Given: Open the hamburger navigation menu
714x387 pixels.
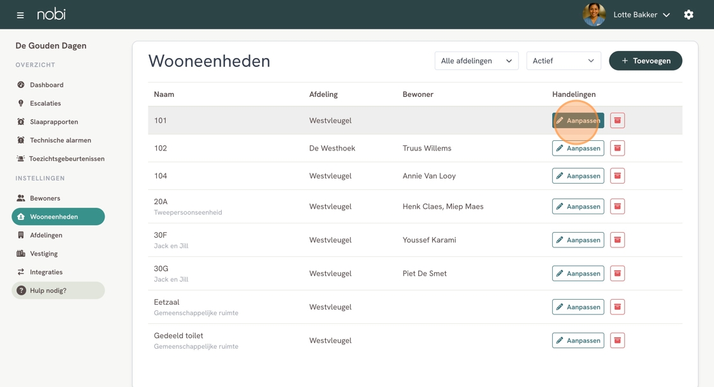Looking at the screenshot, I should [20, 15].
